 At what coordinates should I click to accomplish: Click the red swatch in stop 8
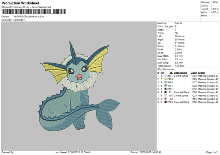166,99
